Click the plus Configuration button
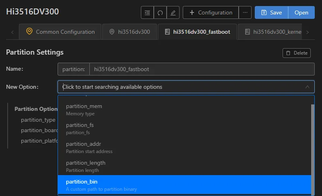 point(211,13)
